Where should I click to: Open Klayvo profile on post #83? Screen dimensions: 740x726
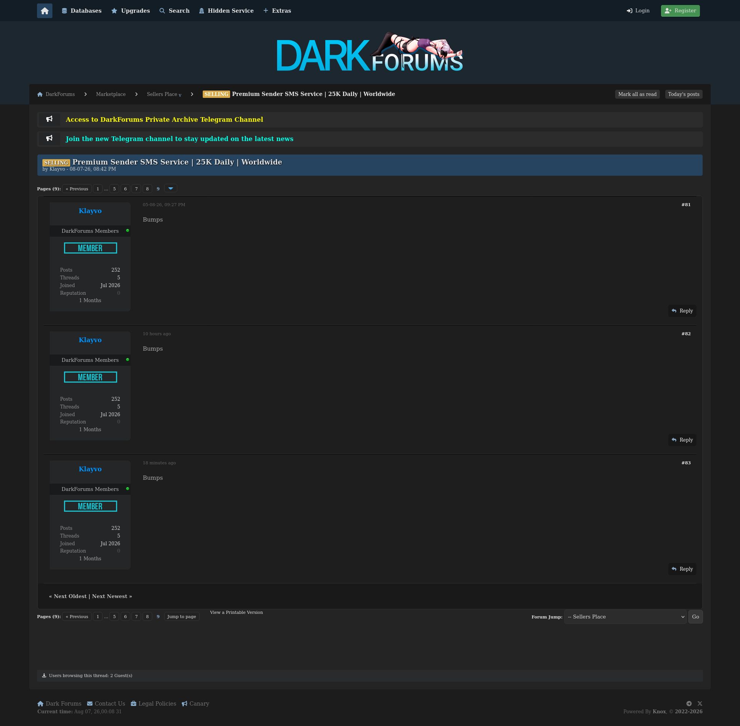point(90,469)
